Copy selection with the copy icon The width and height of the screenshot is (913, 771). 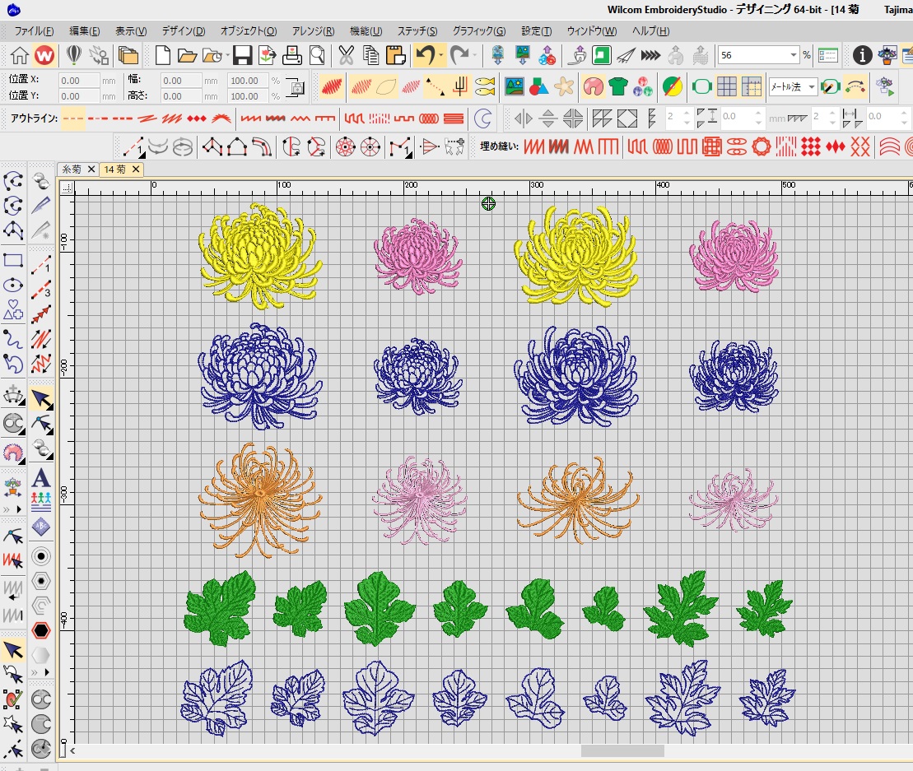[370, 55]
